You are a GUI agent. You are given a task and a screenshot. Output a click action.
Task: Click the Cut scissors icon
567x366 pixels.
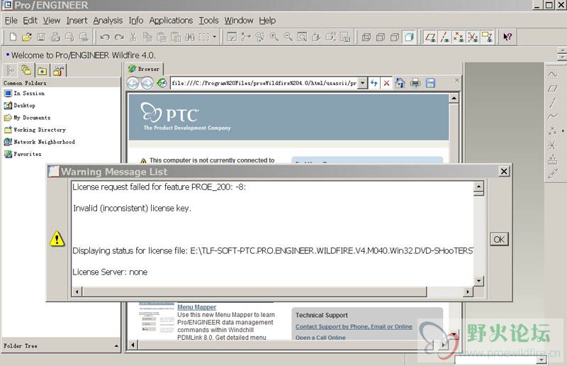click(x=133, y=37)
